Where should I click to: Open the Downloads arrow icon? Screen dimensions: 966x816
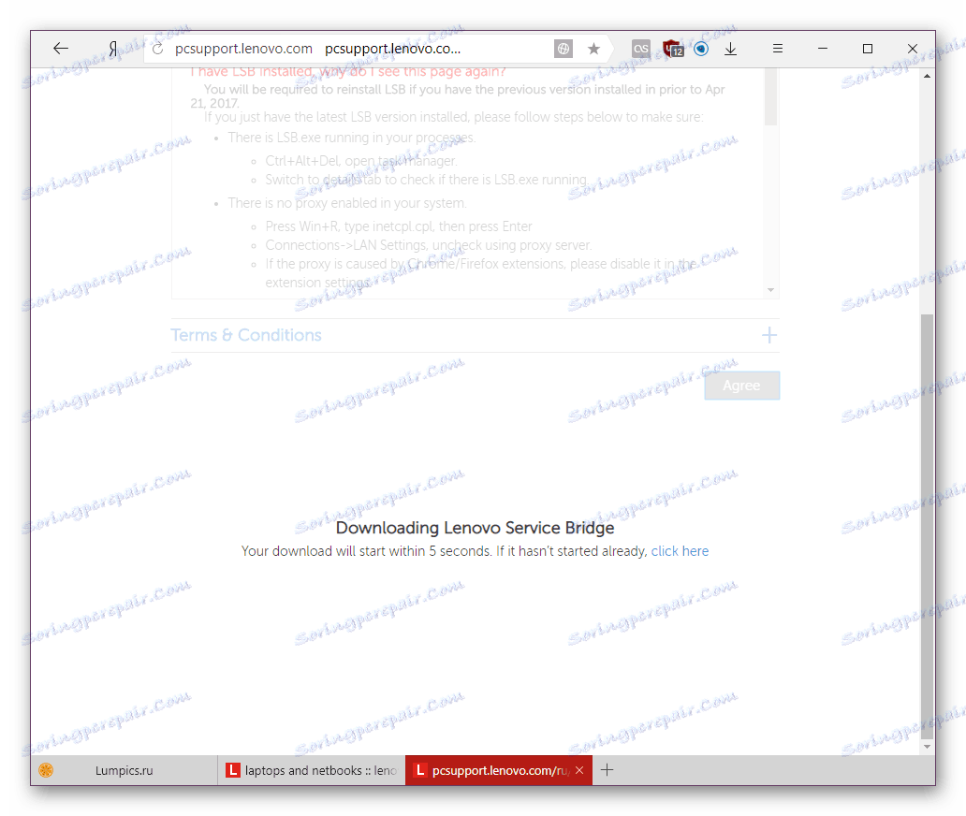(730, 48)
